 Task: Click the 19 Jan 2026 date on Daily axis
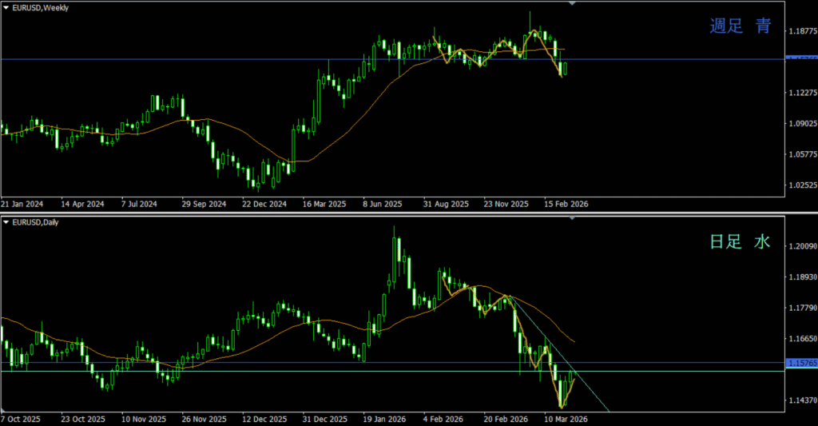click(385, 419)
